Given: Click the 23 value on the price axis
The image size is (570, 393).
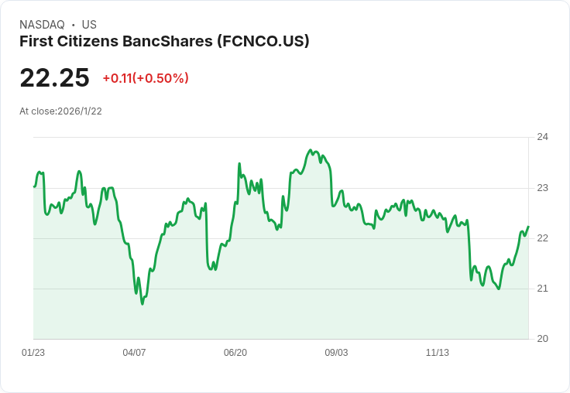Looking at the screenshot, I should point(543,188).
